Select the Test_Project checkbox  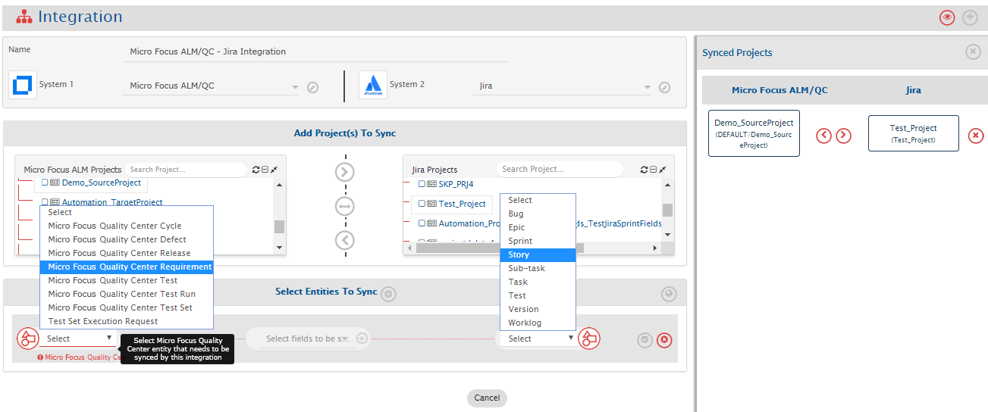click(x=422, y=204)
